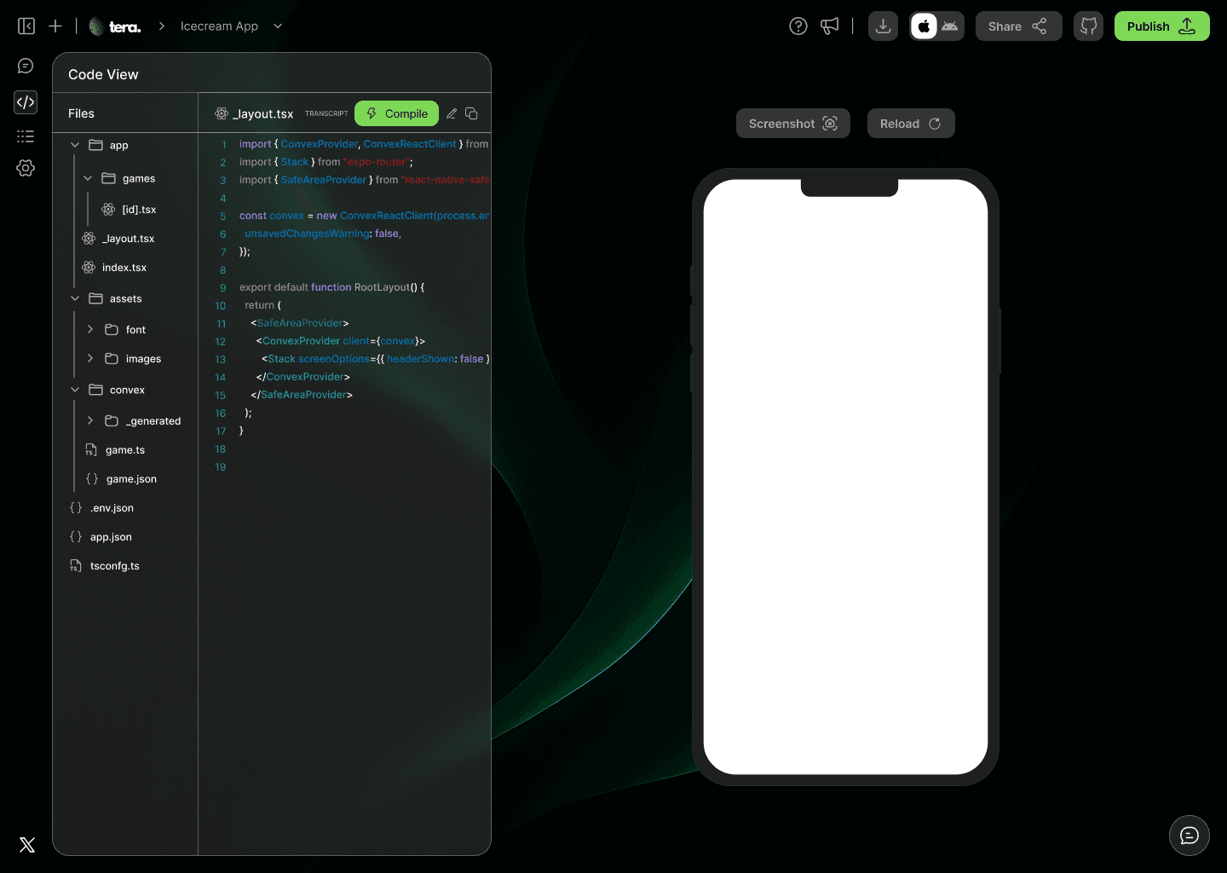The height and width of the screenshot is (873, 1227).
Task: Click the Icecream App breadcrumb name
Action: coord(219,26)
